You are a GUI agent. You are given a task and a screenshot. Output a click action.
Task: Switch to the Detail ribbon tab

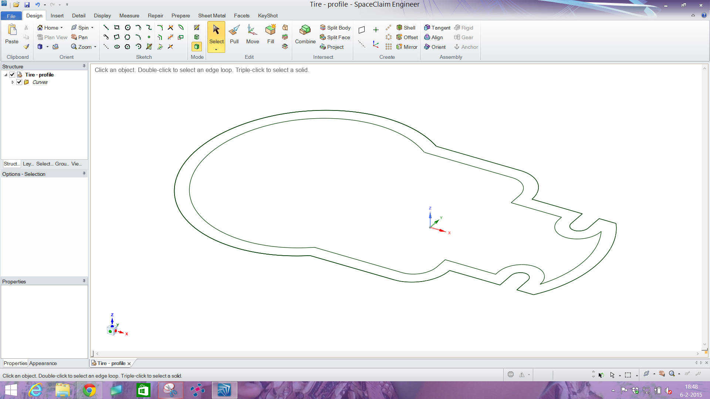coord(78,16)
